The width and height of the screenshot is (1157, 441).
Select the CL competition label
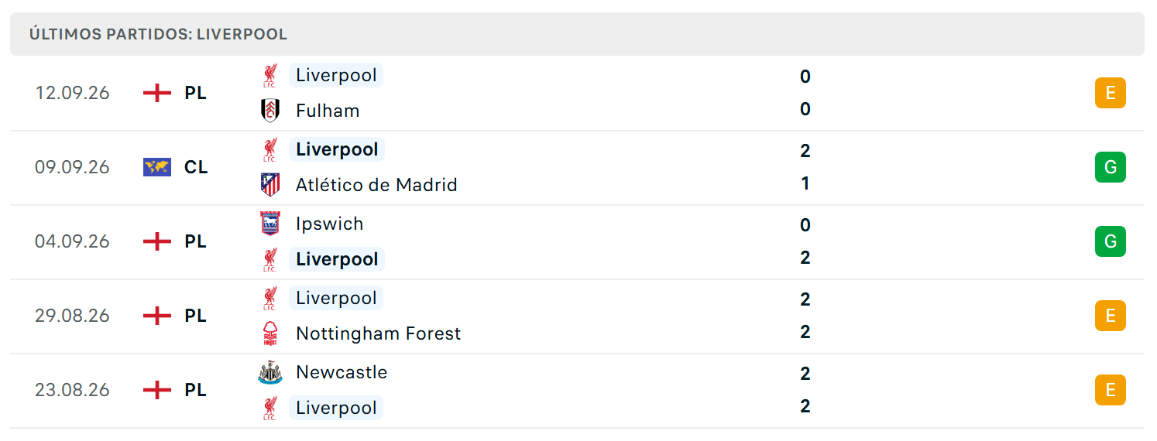(196, 167)
